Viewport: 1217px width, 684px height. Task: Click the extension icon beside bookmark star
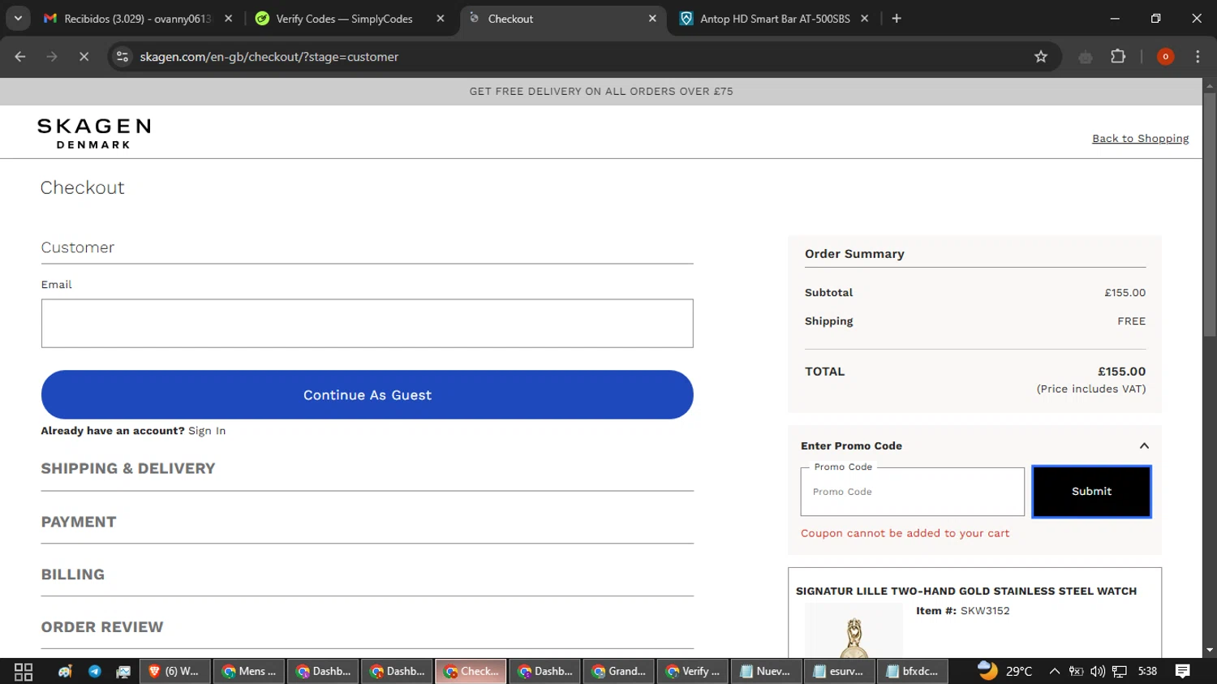point(1086,57)
